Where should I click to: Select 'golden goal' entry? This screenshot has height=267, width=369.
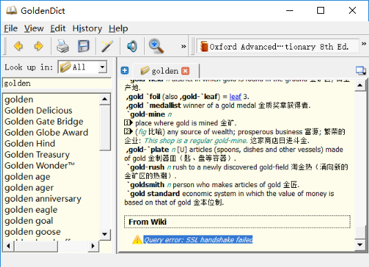(x=51, y=221)
